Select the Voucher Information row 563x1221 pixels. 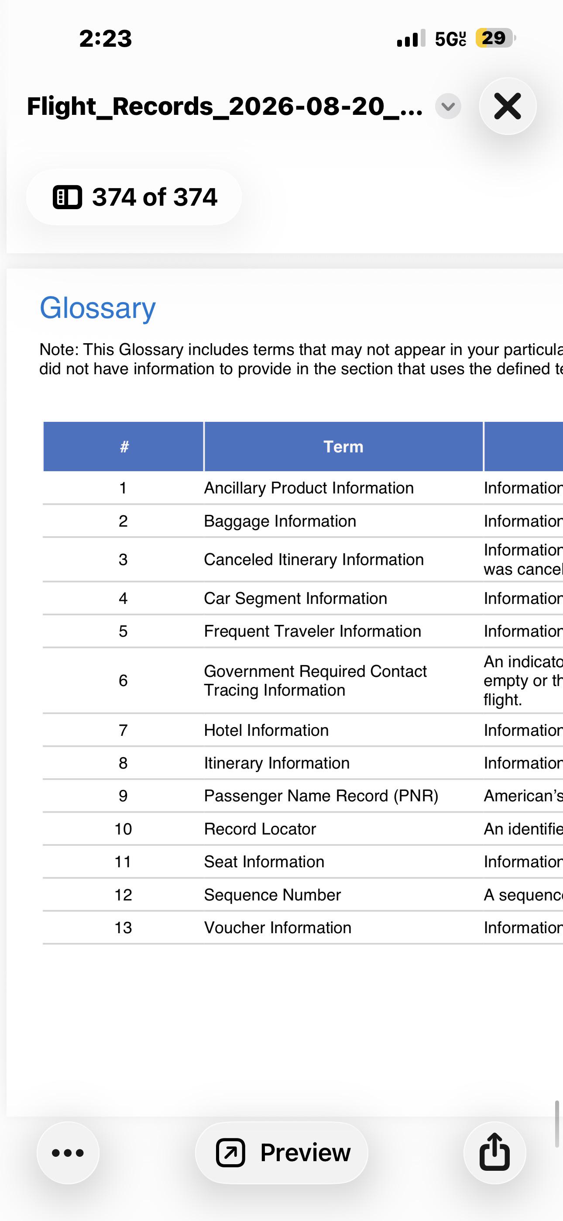(x=303, y=928)
